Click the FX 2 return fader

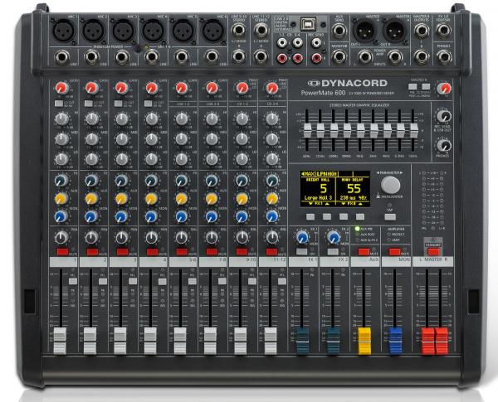(333, 341)
